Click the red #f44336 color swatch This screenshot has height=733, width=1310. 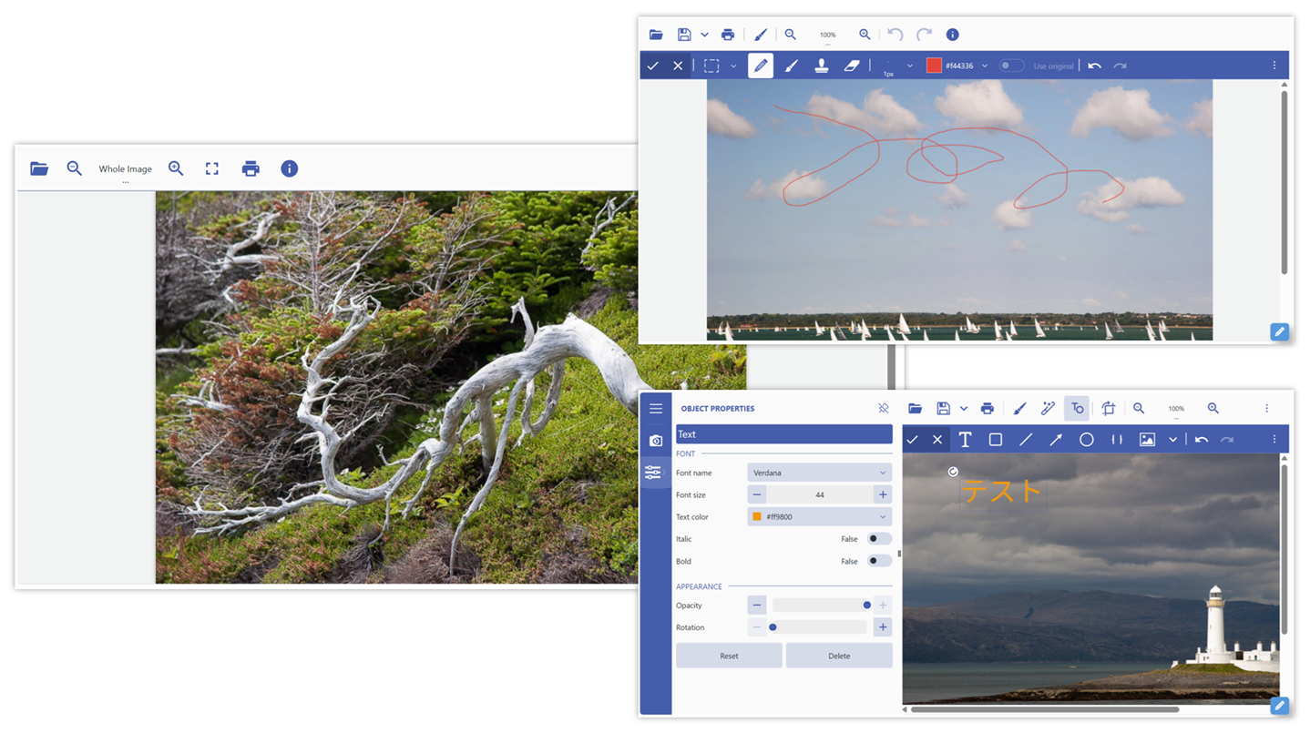935,65
